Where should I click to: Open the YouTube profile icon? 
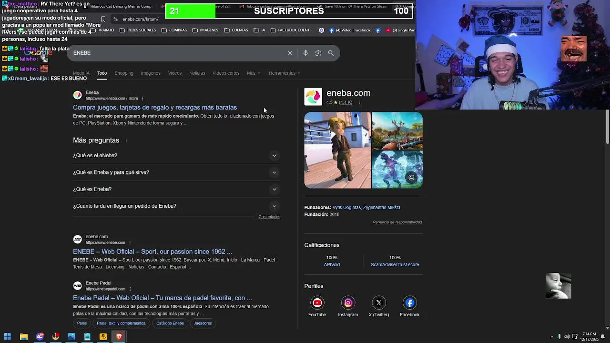pos(317,303)
